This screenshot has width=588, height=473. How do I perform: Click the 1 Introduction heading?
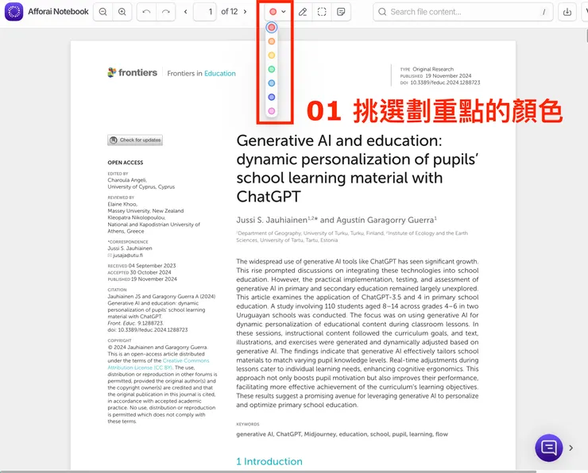[269, 461]
